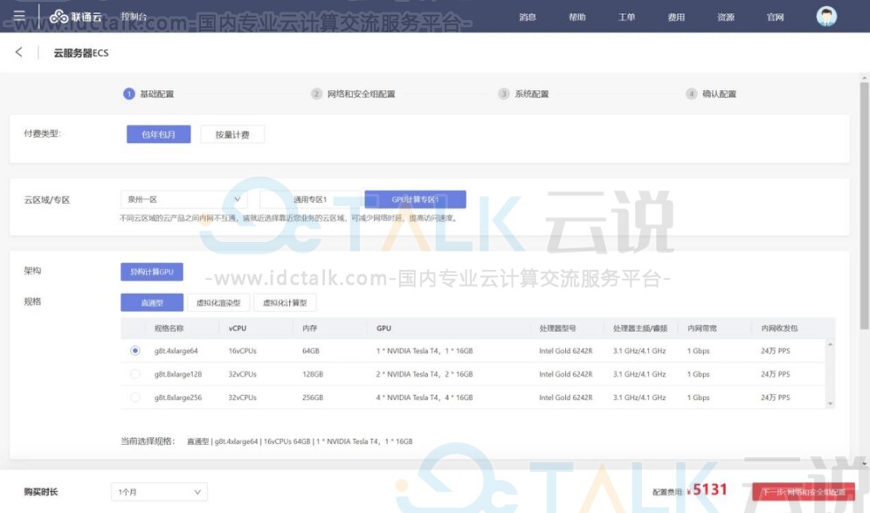The image size is (870, 513).
Task: Select g8t.8xlarge128 spec radio button
Action: (135, 374)
